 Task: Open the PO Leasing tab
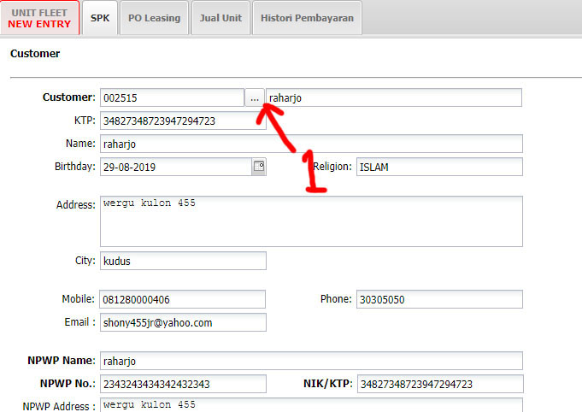(154, 18)
